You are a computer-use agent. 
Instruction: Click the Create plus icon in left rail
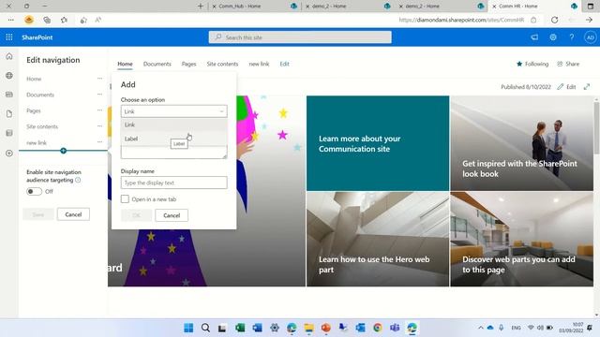pyautogui.click(x=9, y=154)
